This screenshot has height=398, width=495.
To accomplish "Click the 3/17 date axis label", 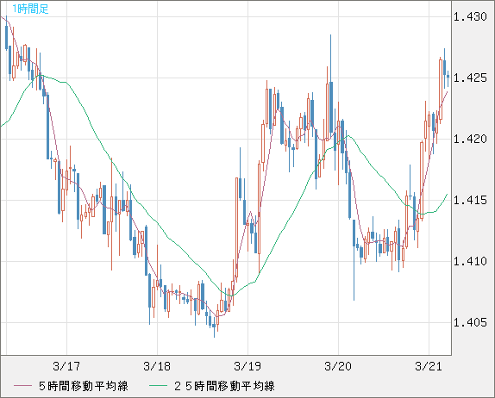I will (x=66, y=366).
